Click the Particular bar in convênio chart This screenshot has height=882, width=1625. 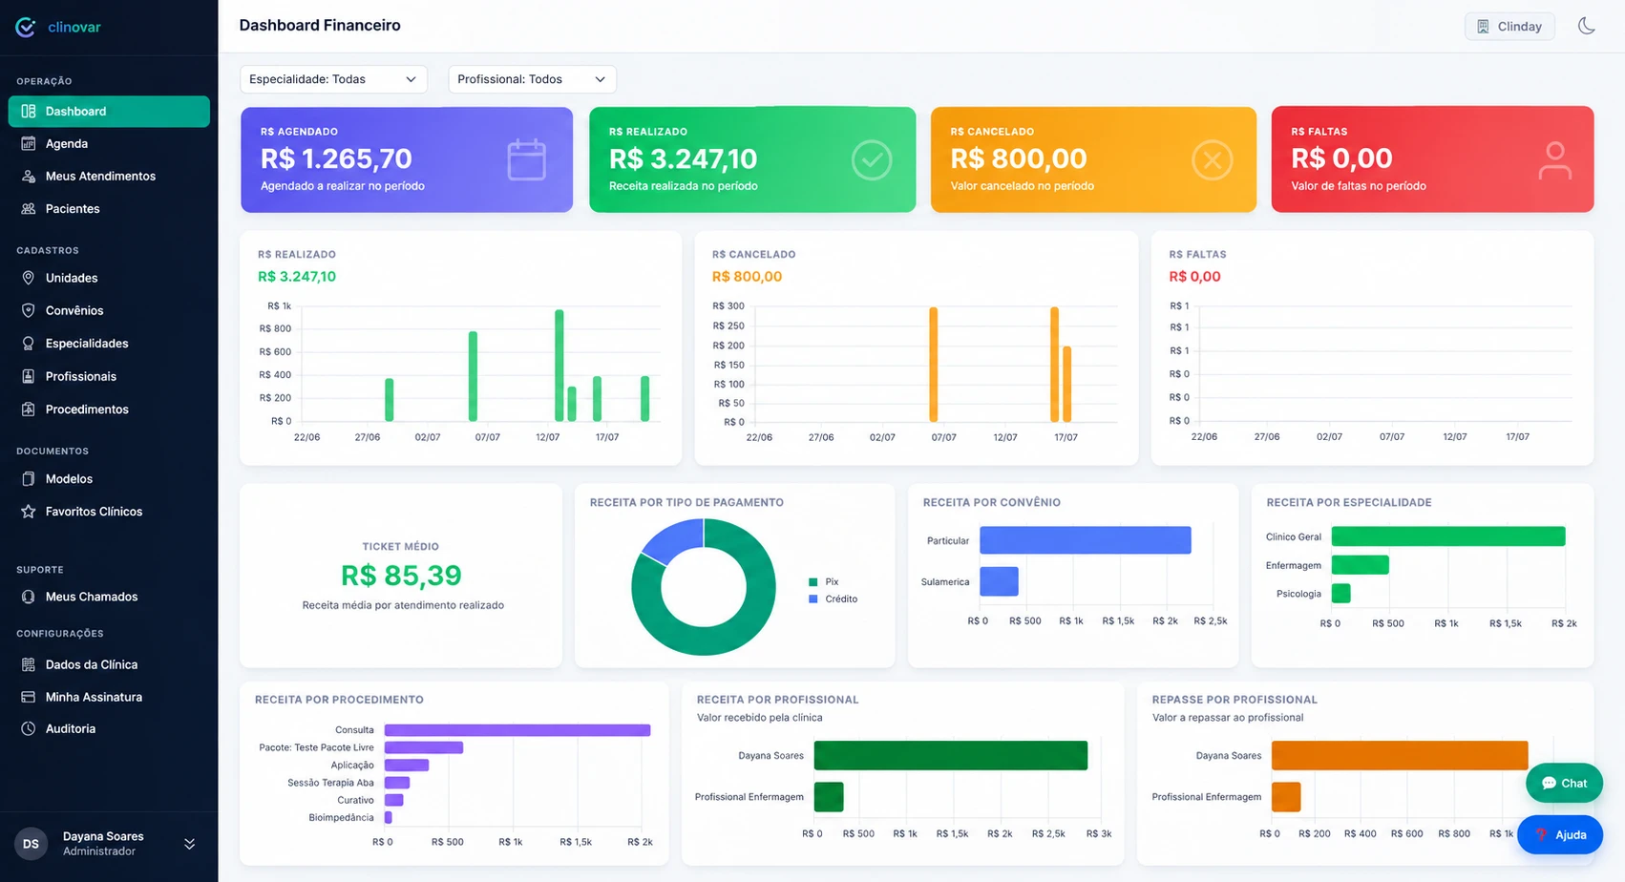pos(1086,540)
